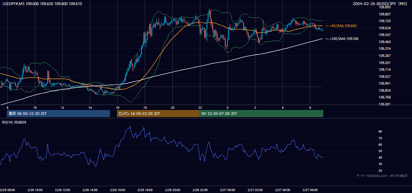
Task: Click the RSI axis level 20
Action: click(x=380, y=170)
